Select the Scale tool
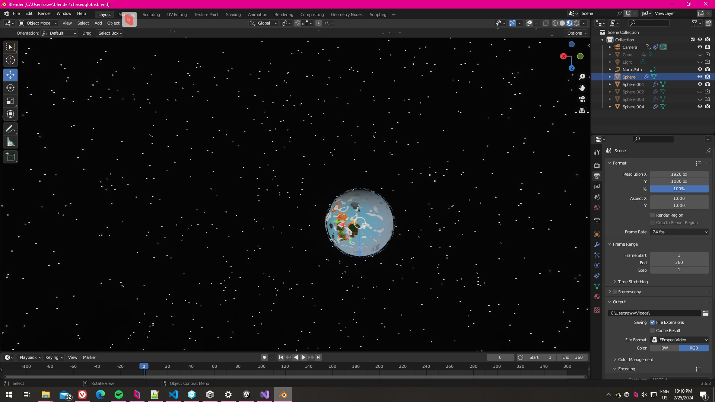Viewport: 715px width, 402px height. (10, 101)
